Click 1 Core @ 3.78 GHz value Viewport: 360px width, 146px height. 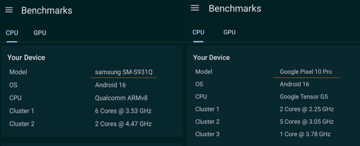[x=305, y=134]
